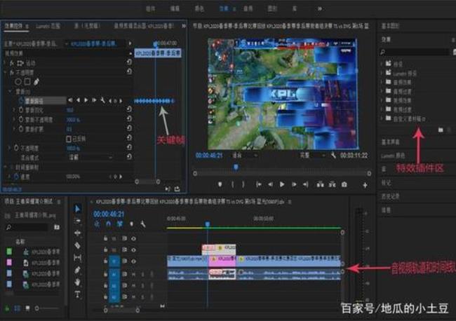Image resolution: width=456 pixels, height=321 pixels.
Task: Open the Program Monitor zoom level dropdown
Action: 244,156
